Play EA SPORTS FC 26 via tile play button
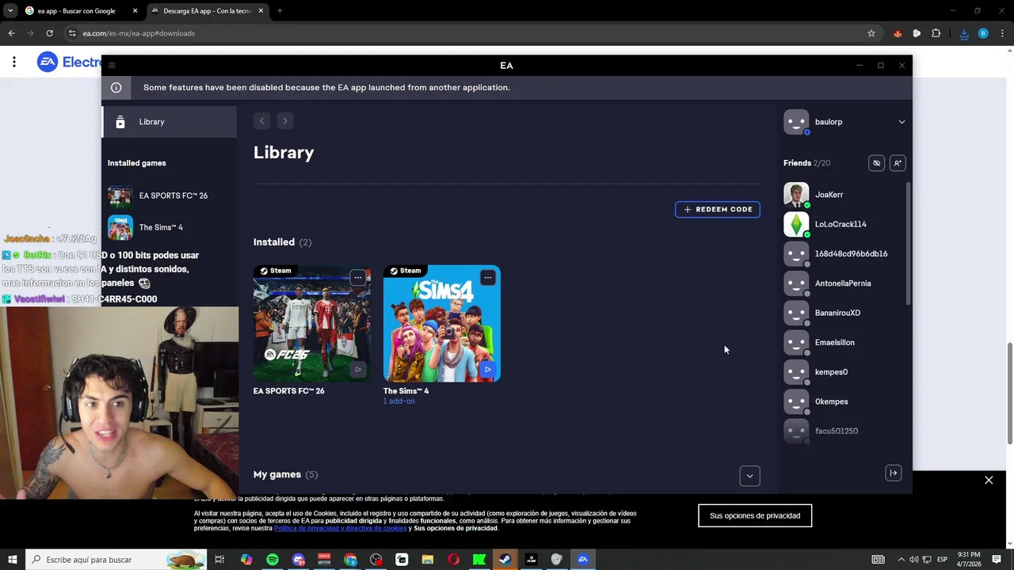The height and width of the screenshot is (570, 1014). tap(358, 369)
